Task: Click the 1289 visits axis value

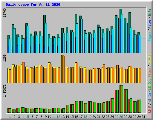Action: (4, 58)
